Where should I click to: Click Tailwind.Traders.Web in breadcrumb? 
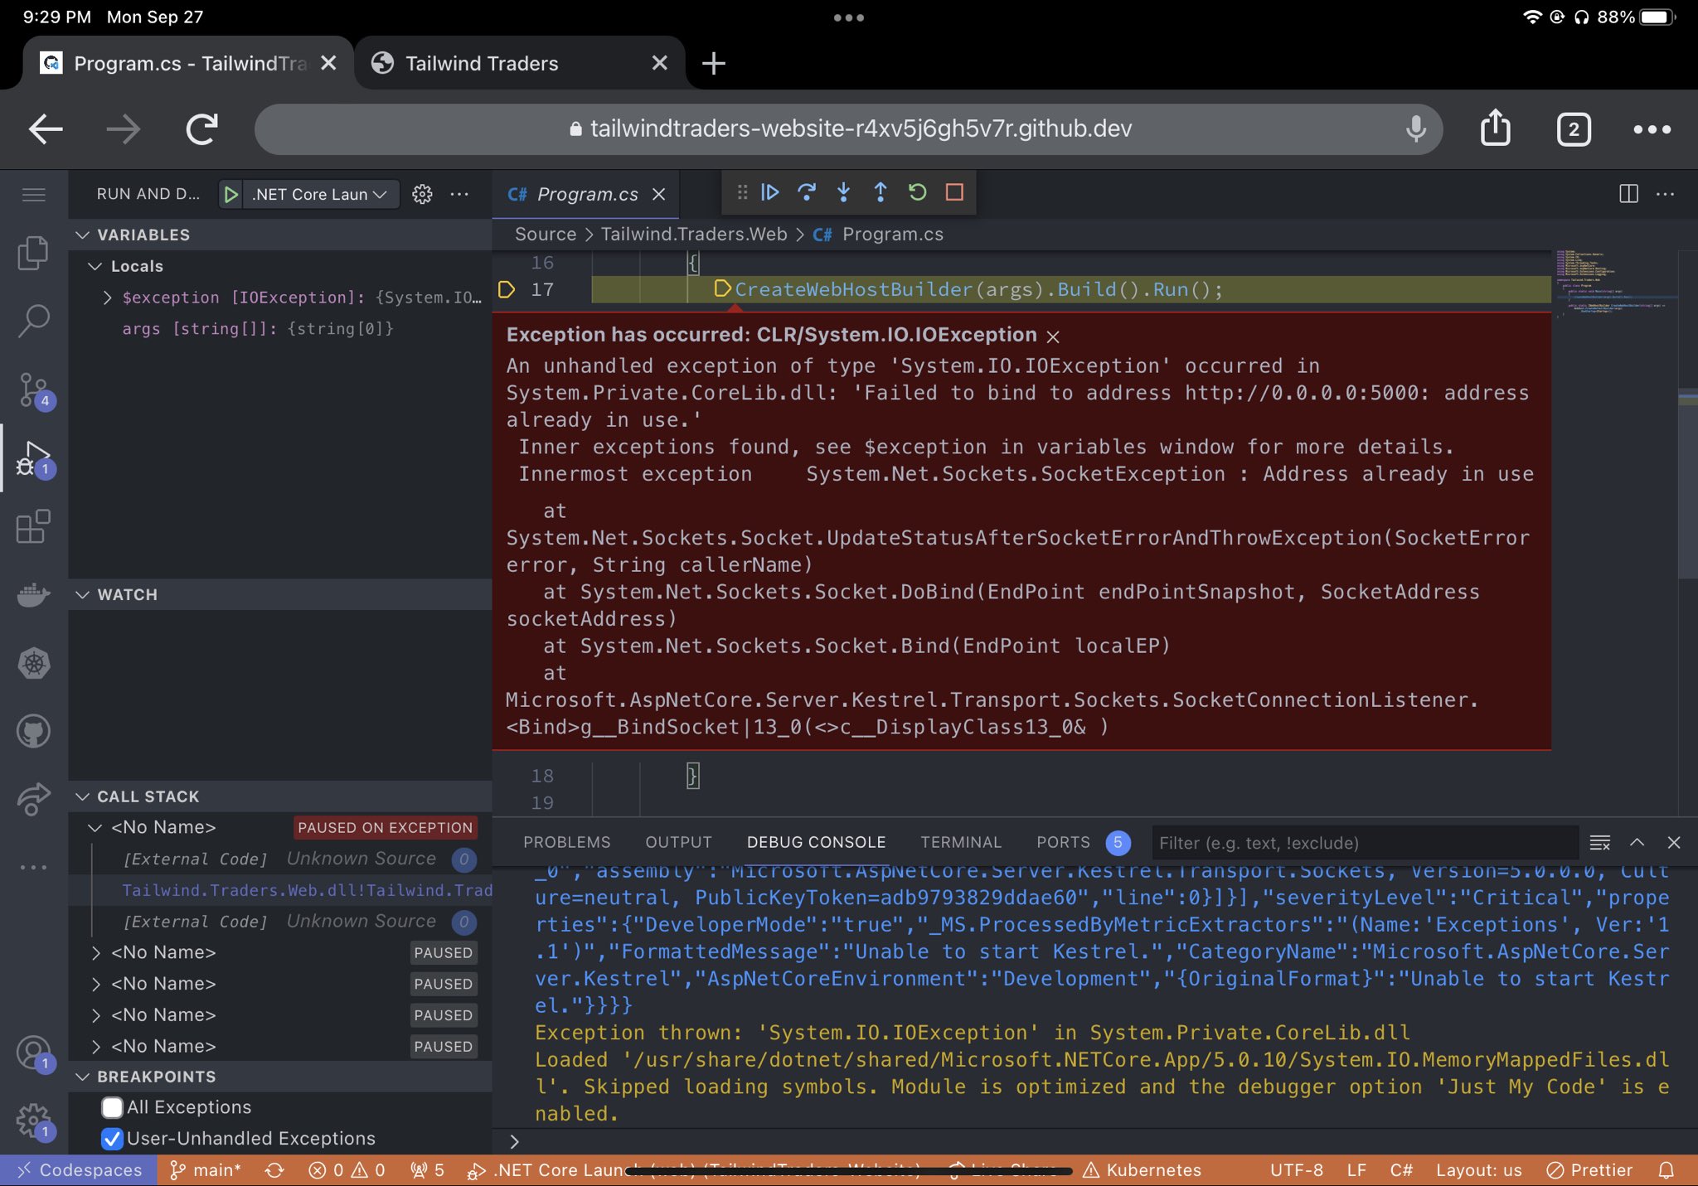click(x=694, y=235)
